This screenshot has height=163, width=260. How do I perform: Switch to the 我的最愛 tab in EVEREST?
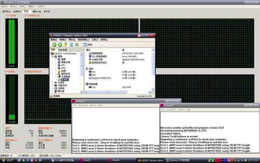[63, 50]
